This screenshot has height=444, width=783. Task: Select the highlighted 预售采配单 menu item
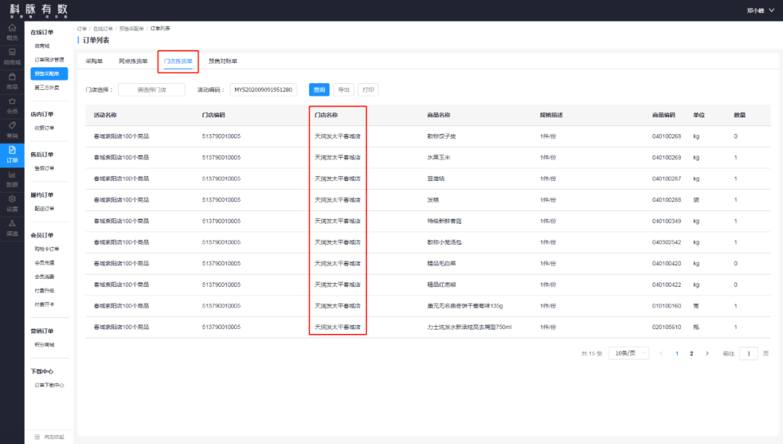49,74
